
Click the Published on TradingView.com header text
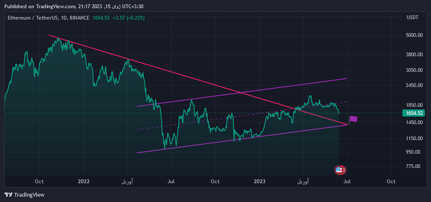pos(40,6)
